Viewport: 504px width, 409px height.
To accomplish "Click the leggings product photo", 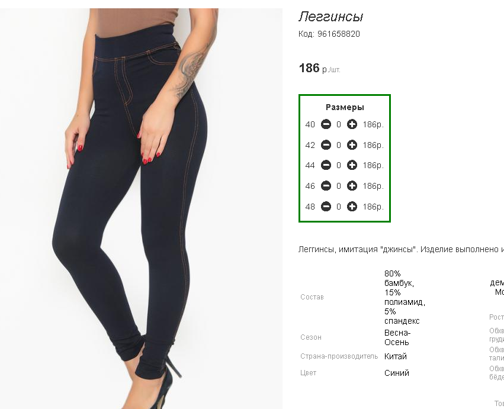I will 141,208.
